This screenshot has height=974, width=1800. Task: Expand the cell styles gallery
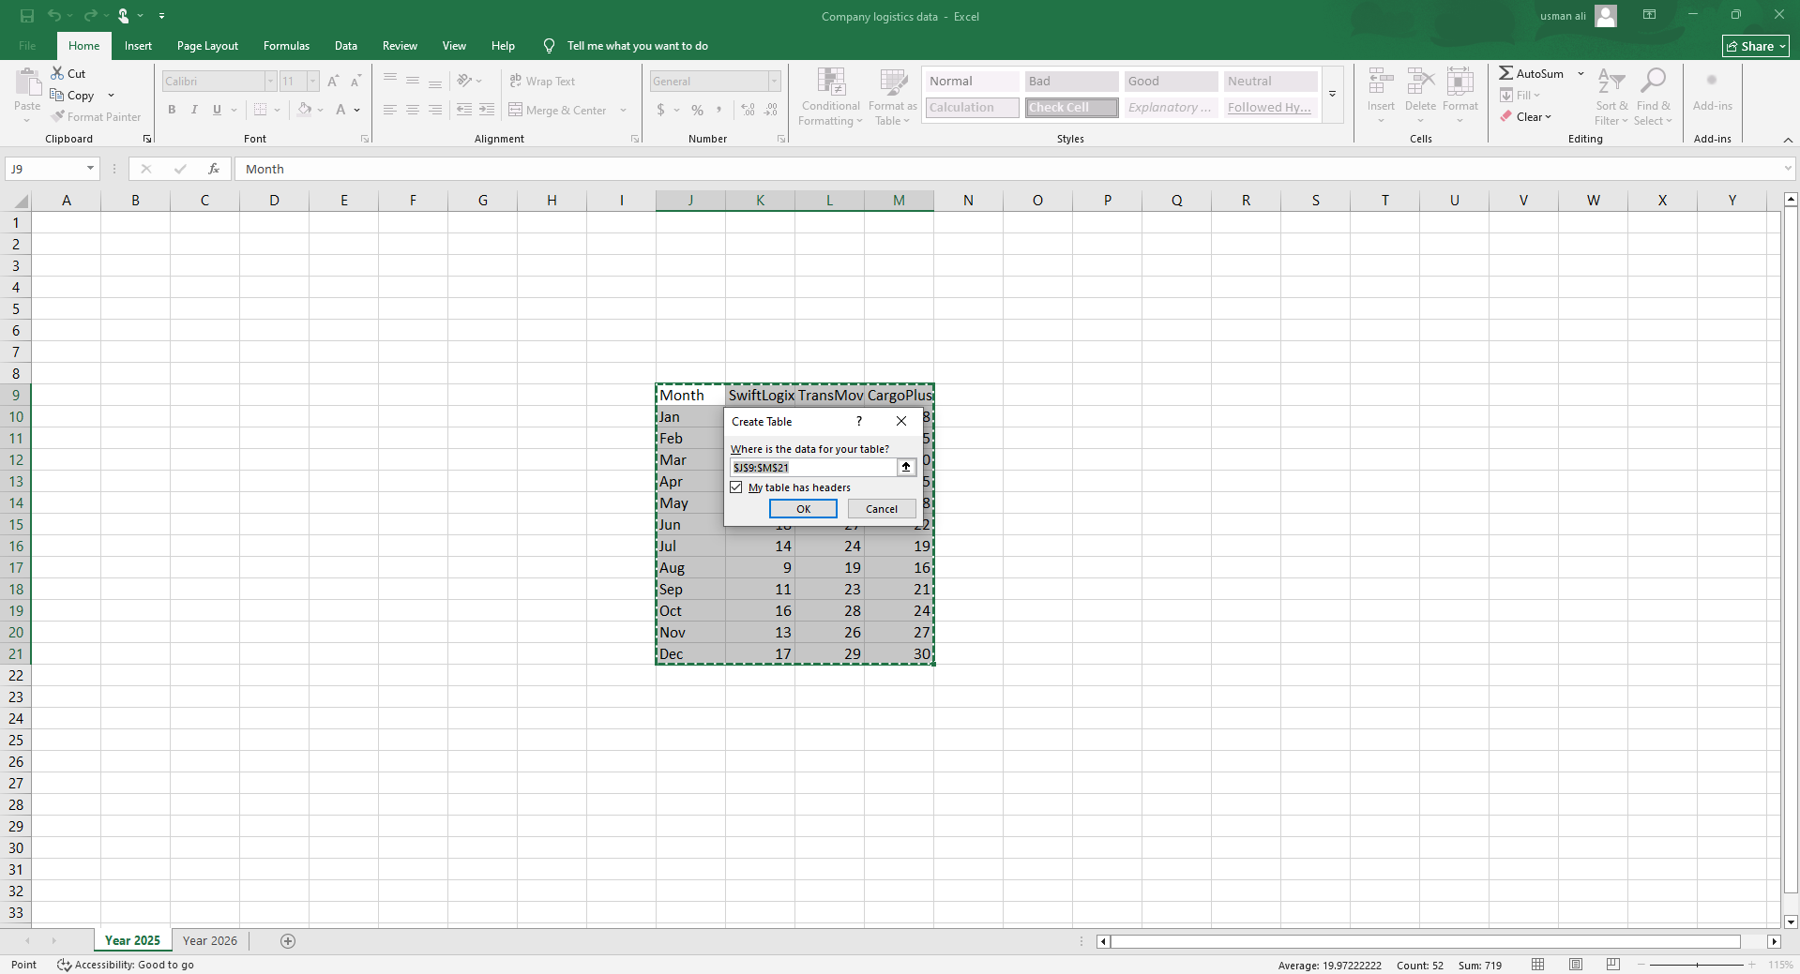click(1332, 94)
